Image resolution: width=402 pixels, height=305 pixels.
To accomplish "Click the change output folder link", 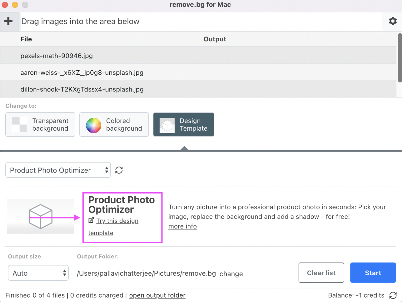I will click(231, 274).
